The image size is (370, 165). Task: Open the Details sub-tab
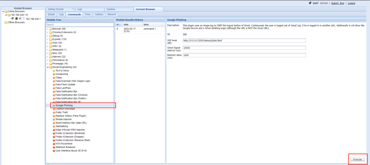51,14
